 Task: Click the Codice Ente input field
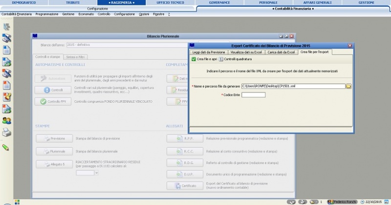click(x=253, y=94)
